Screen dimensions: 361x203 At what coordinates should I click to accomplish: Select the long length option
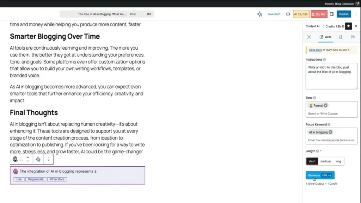click(x=338, y=161)
